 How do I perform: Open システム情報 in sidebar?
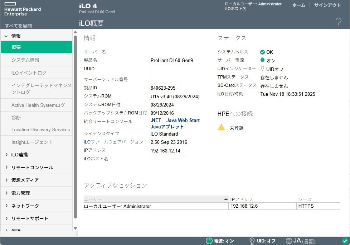click(x=25, y=60)
